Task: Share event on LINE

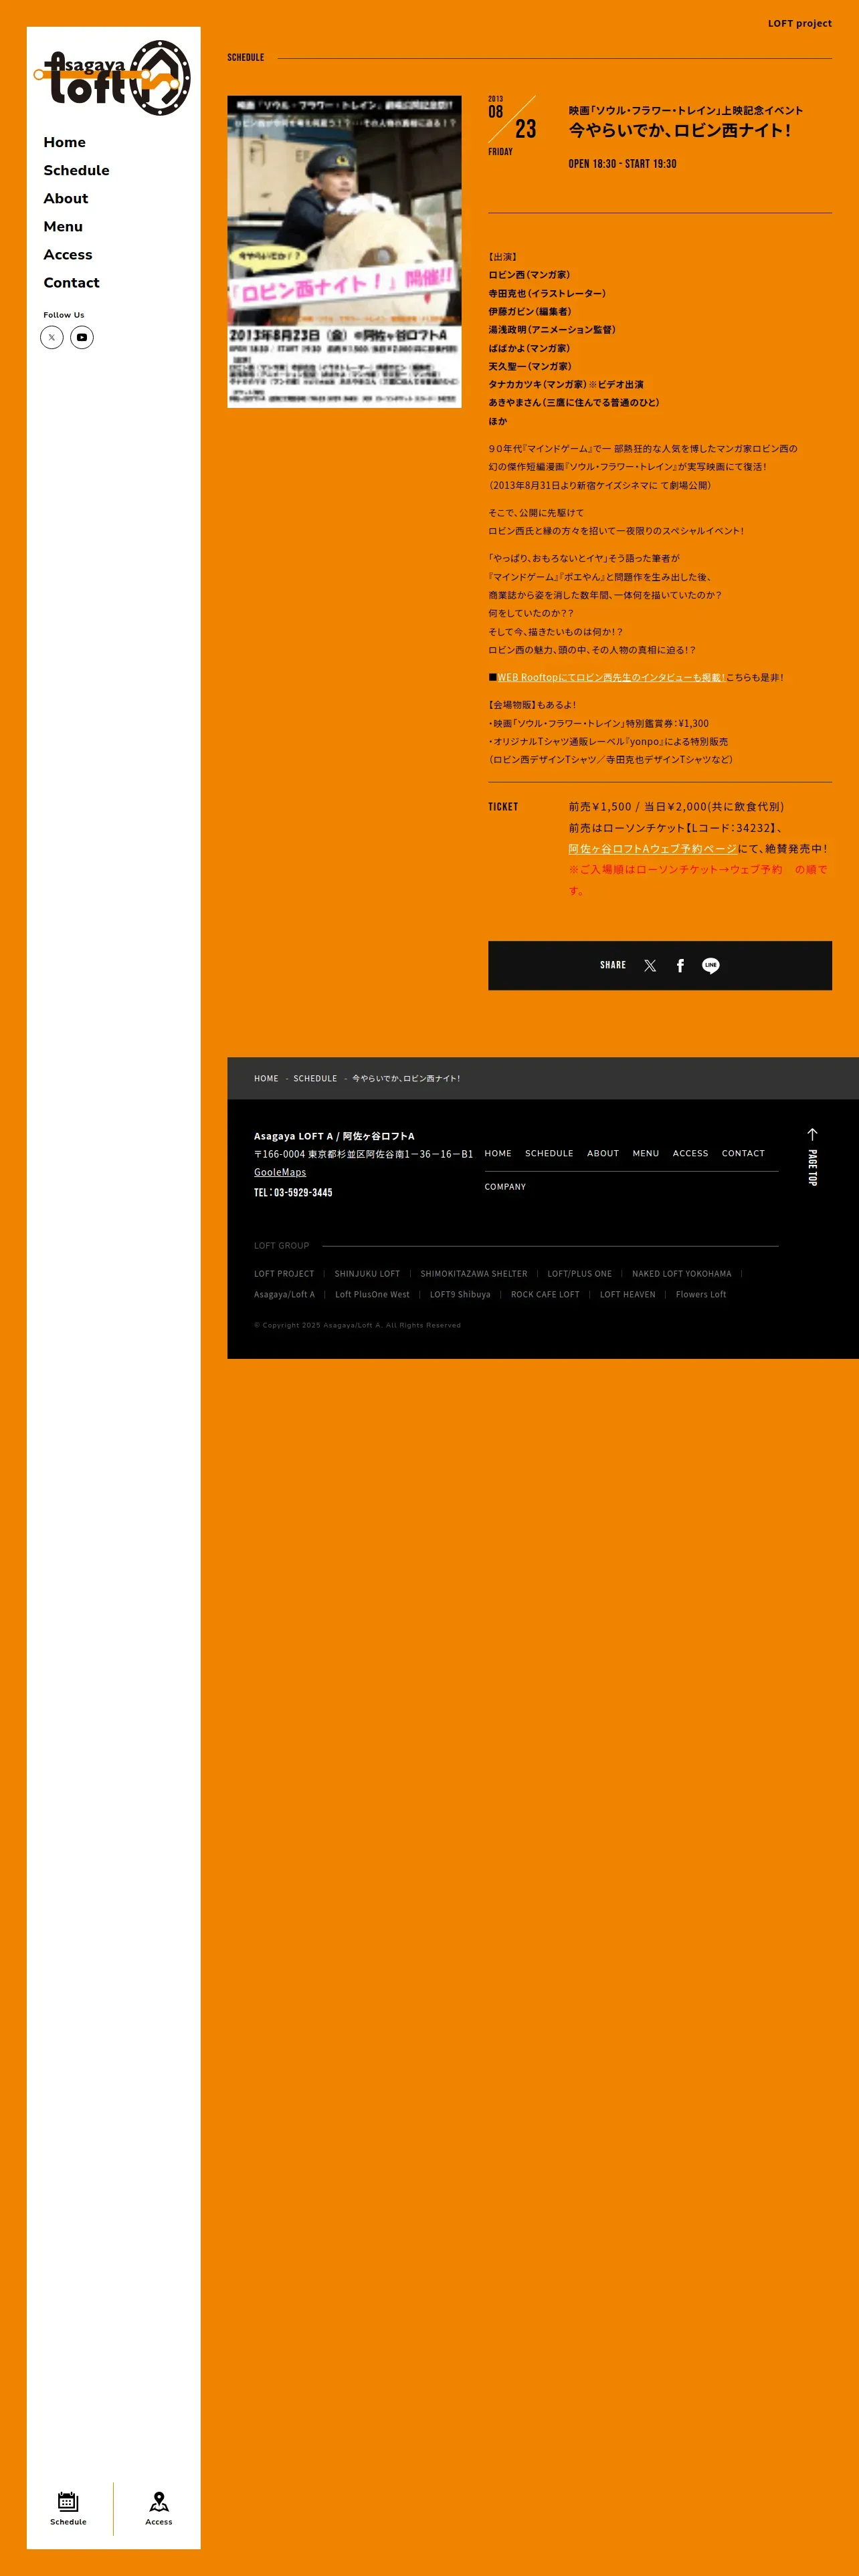Action: pyautogui.click(x=711, y=965)
